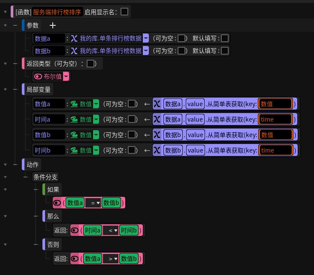Collapse the 否则 branch arrow
Viewport: 314px width, 275px height.
click(6, 244)
